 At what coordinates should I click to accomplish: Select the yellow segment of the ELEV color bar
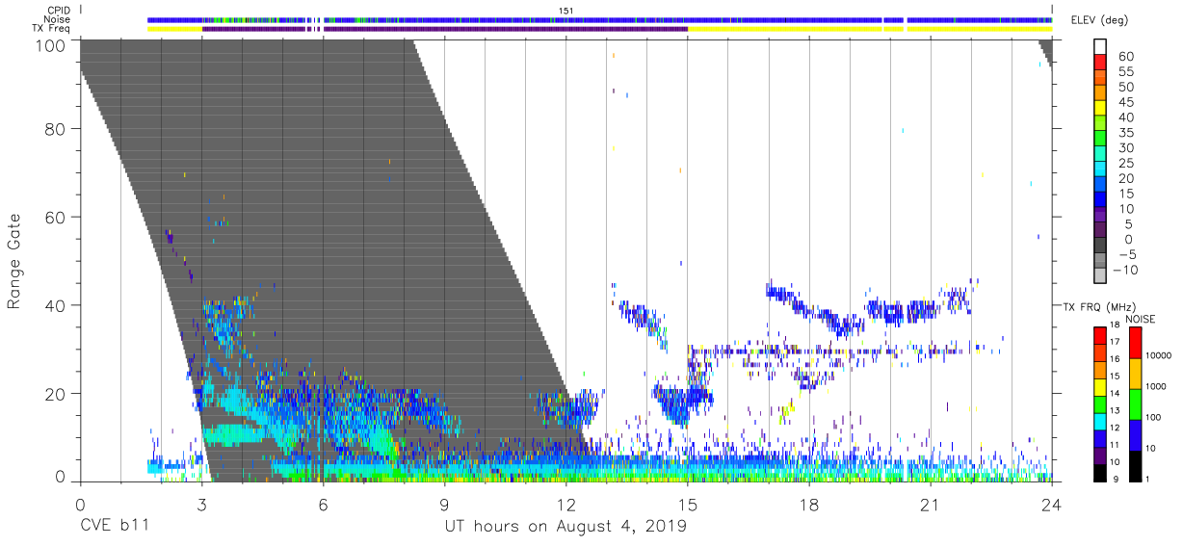(x=1099, y=106)
